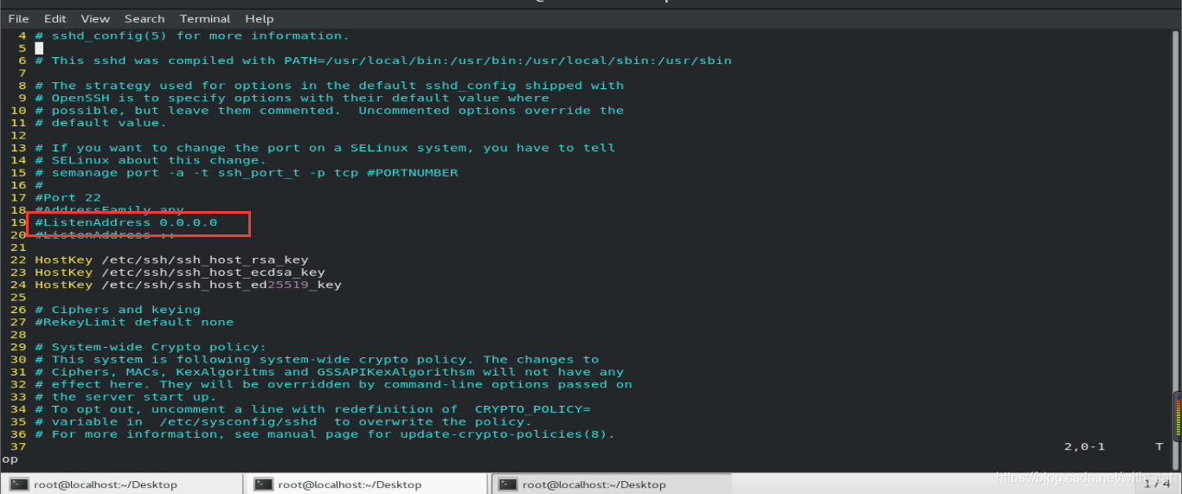Screen dimensions: 1182x494
Task: Click the semanage port command line
Action: pyautogui.click(x=247, y=172)
